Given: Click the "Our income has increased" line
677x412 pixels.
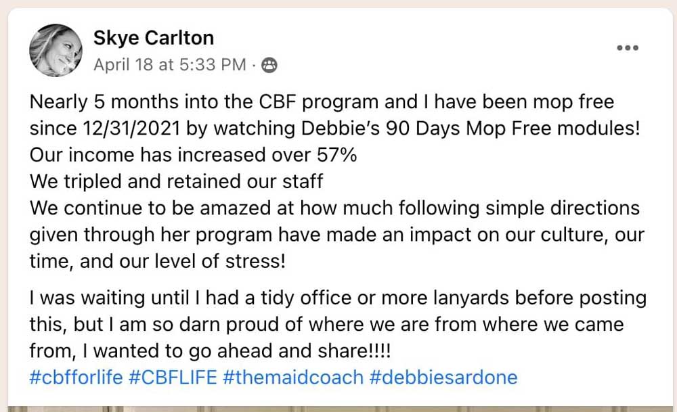Looking at the screenshot, I should 193,155.
